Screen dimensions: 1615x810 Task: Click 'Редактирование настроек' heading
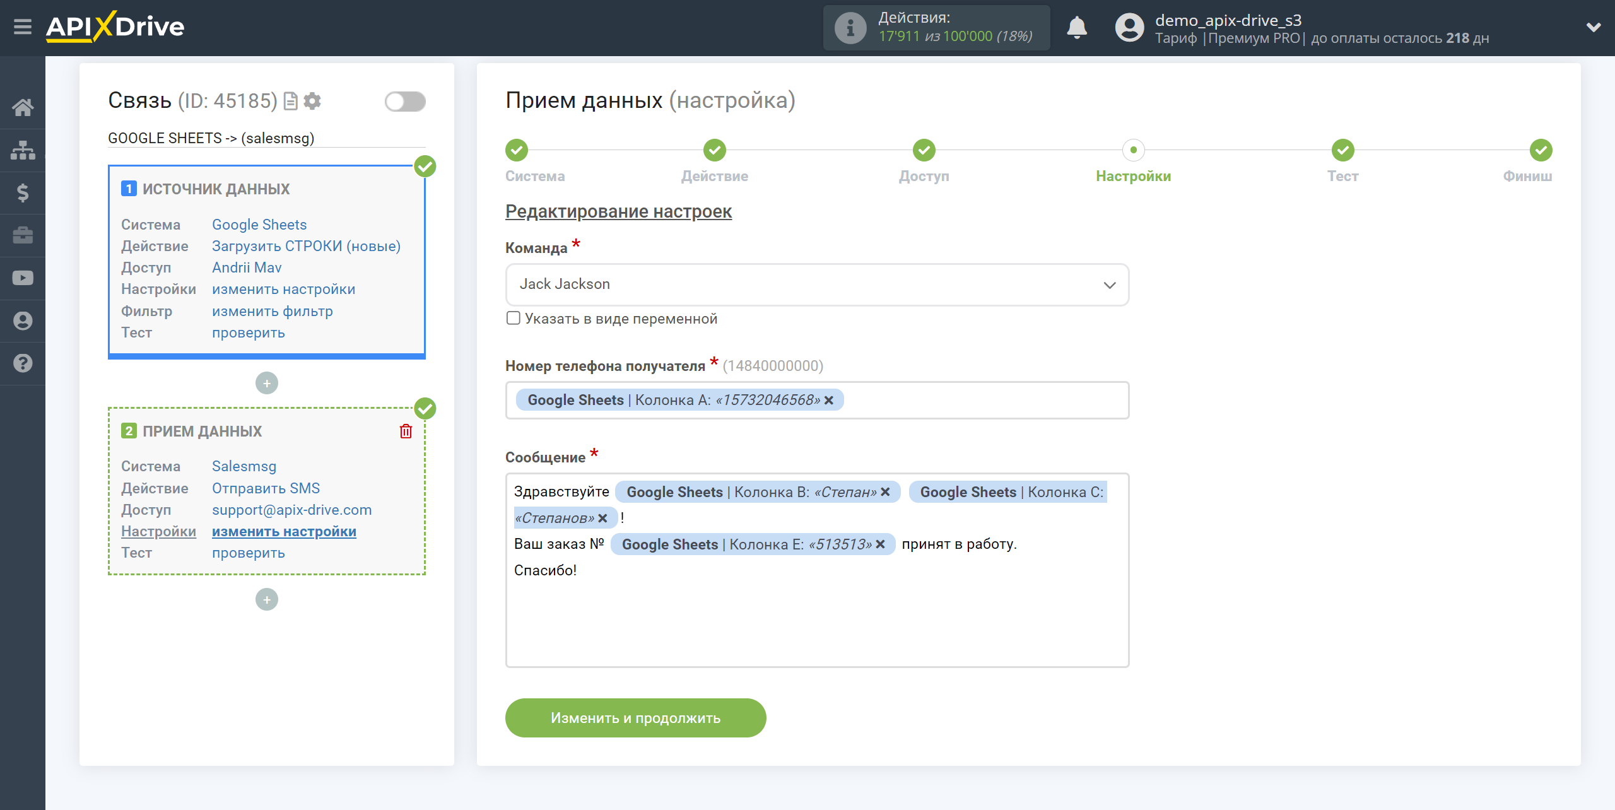tap(618, 211)
